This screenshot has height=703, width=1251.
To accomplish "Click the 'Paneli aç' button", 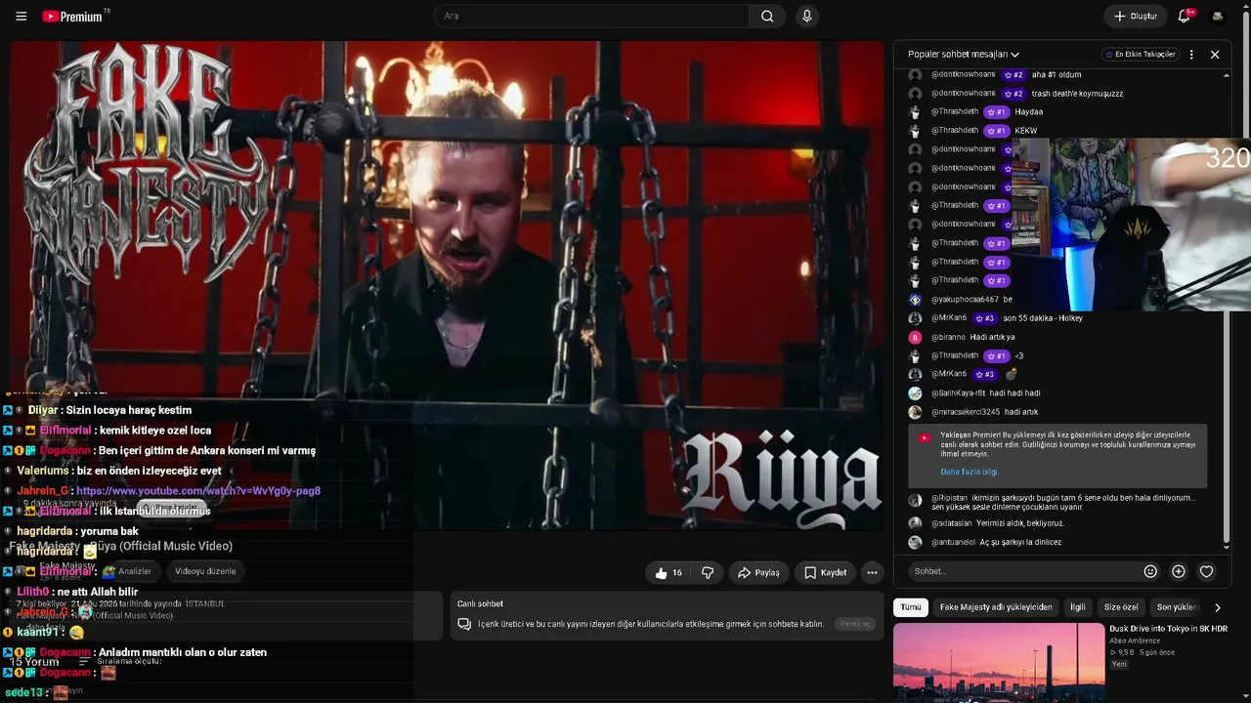I will tap(855, 624).
